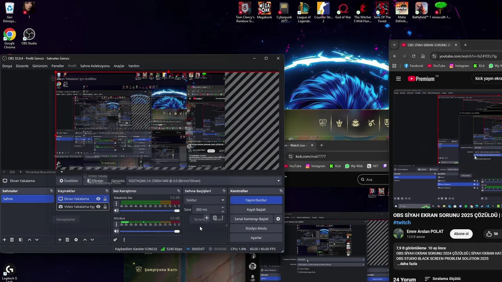This screenshot has width=502, height=282.
Task: Open Pencereye Boyutlandır zoom dropdown arrow
Action: 62,172
